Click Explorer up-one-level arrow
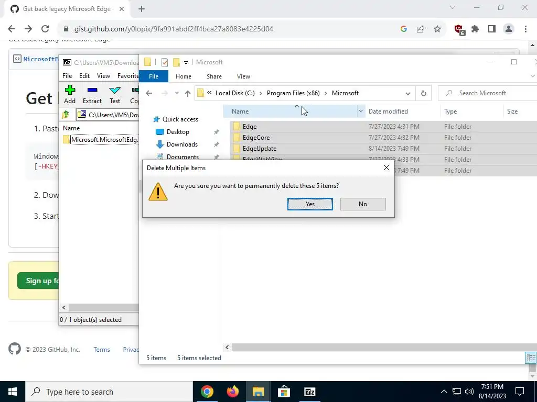537x402 pixels. 187,93
